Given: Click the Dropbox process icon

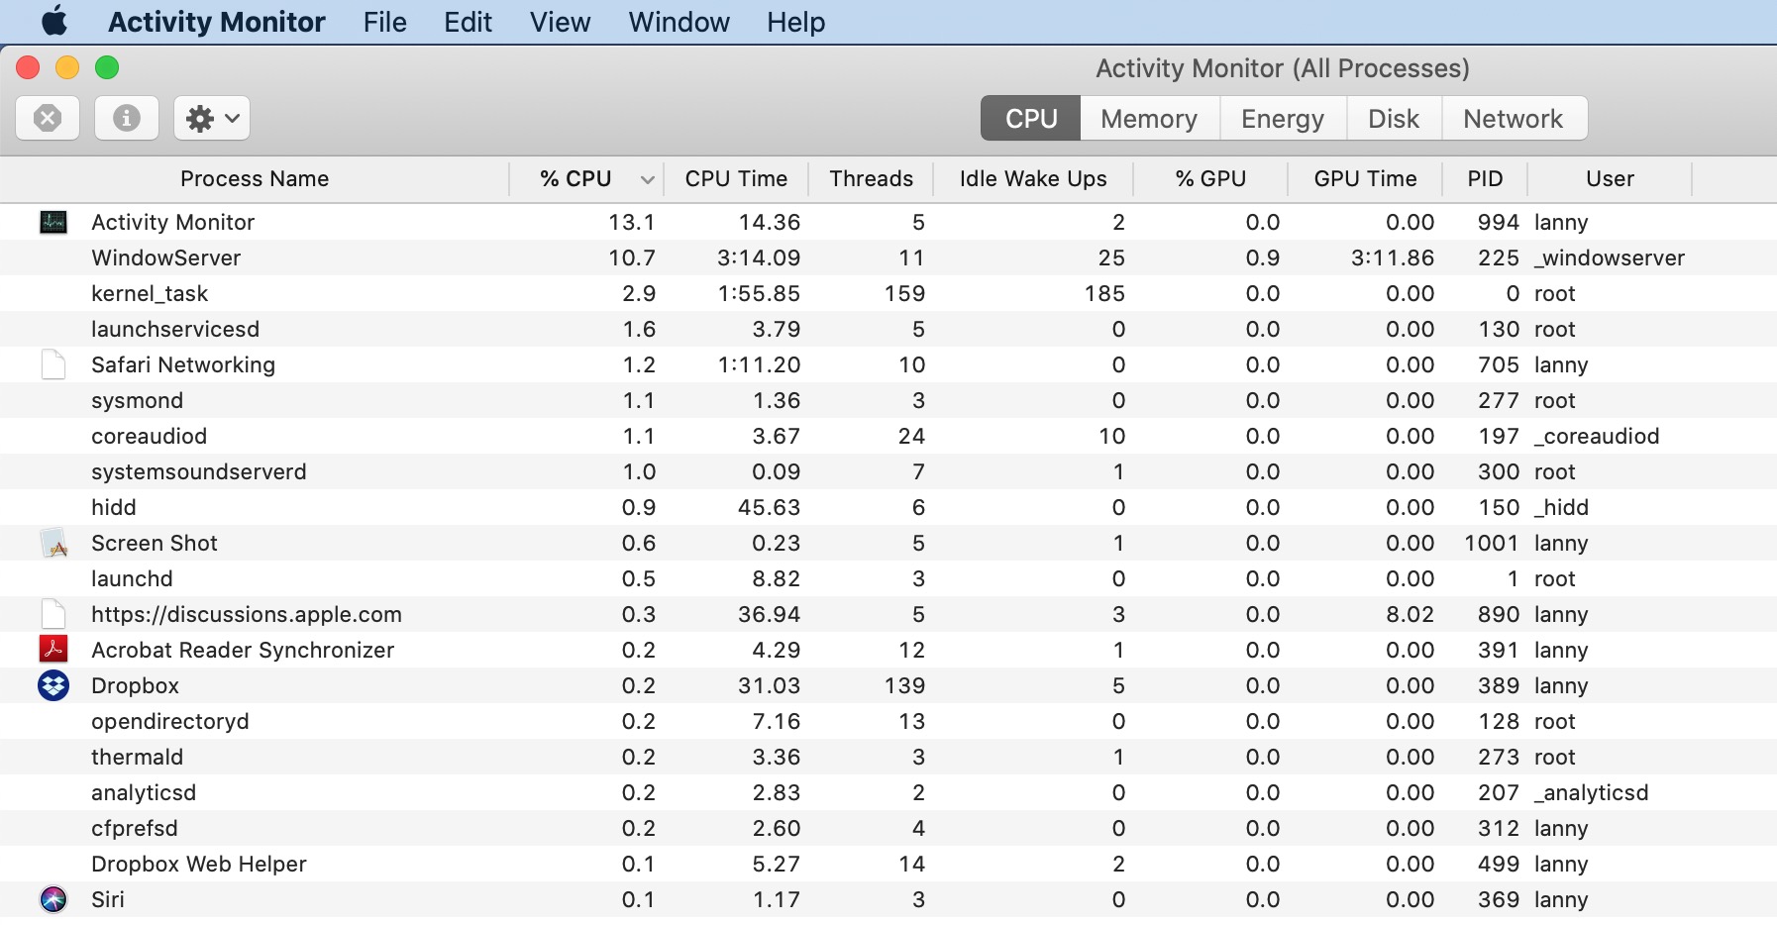Looking at the screenshot, I should (x=53, y=685).
